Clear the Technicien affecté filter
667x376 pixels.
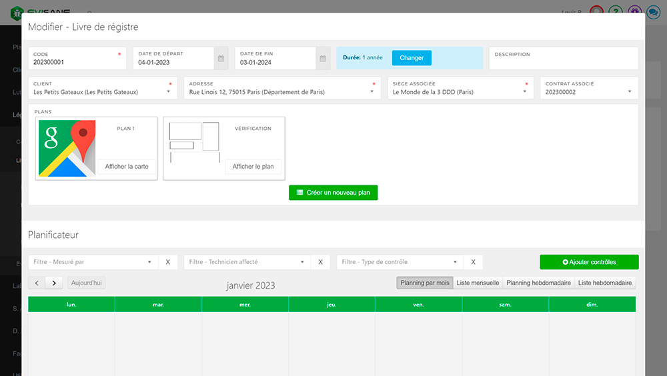[320, 262]
